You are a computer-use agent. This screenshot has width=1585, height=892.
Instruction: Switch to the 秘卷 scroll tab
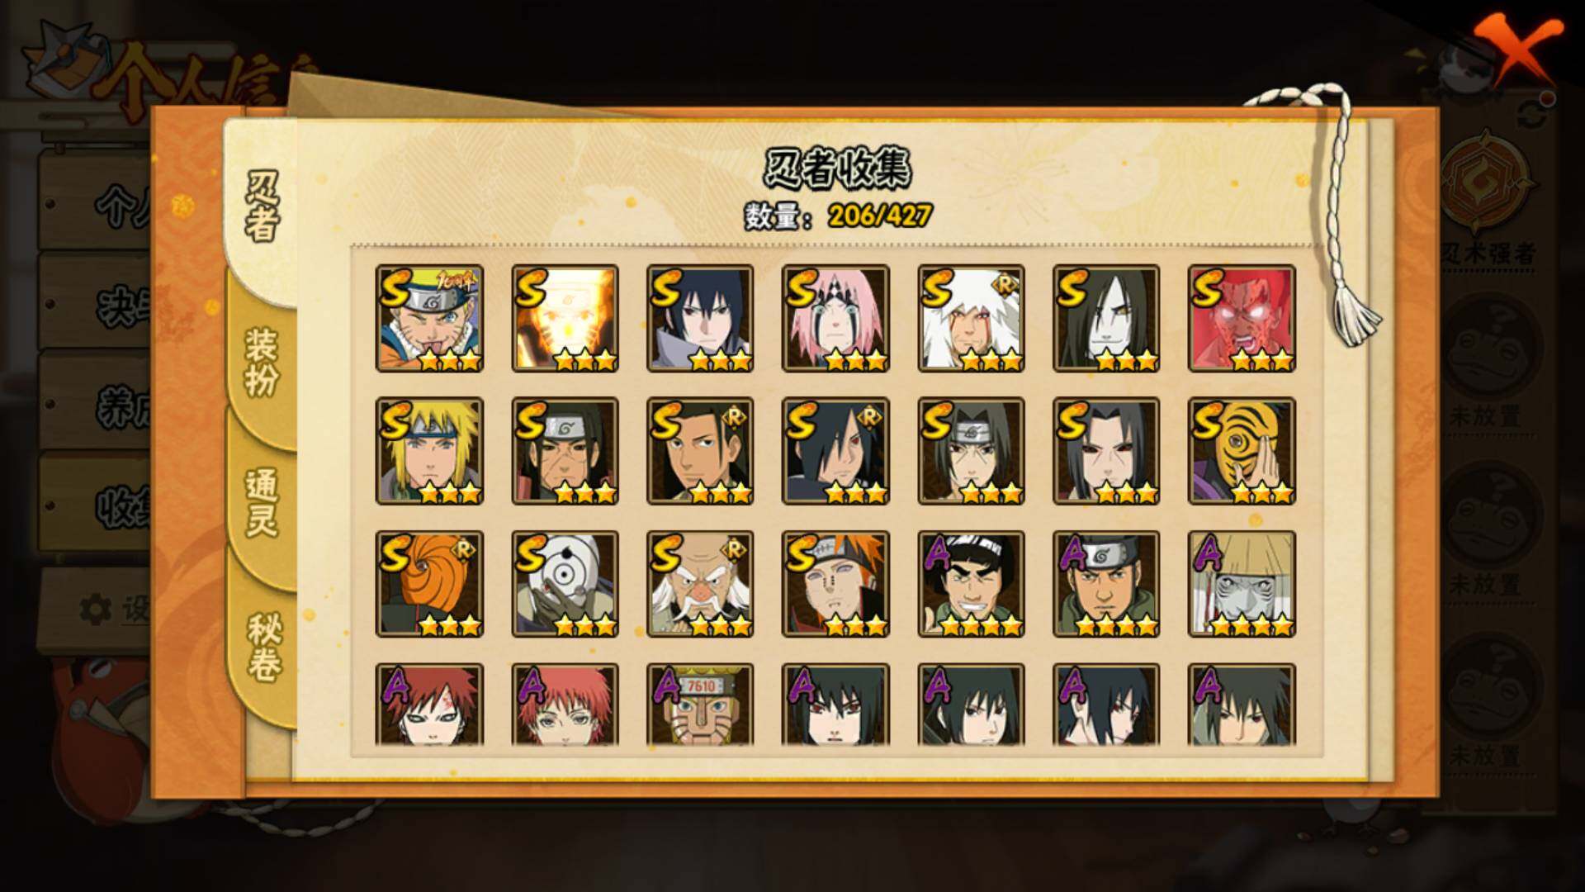pos(264,648)
